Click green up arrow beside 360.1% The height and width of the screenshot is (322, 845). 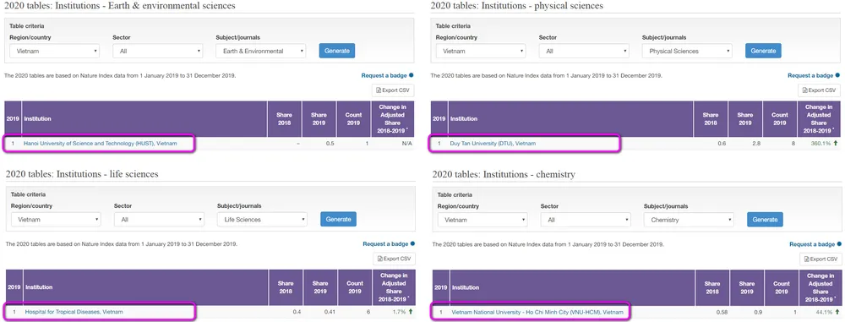836,144
